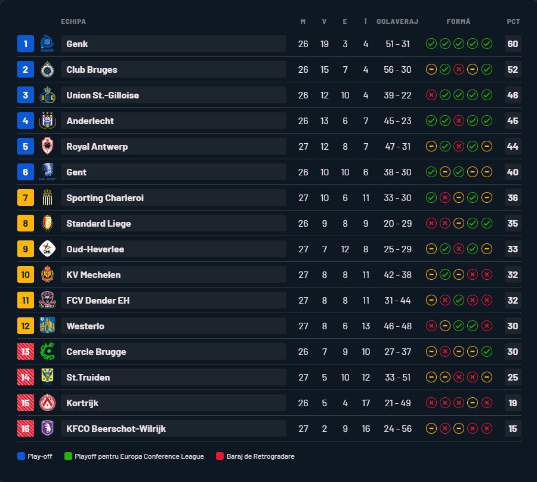Open the Standard Liege team link
537x482 pixels.
[x=98, y=224]
